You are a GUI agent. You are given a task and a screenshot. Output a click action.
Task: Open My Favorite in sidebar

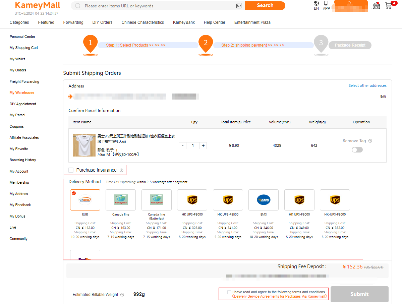(19, 149)
